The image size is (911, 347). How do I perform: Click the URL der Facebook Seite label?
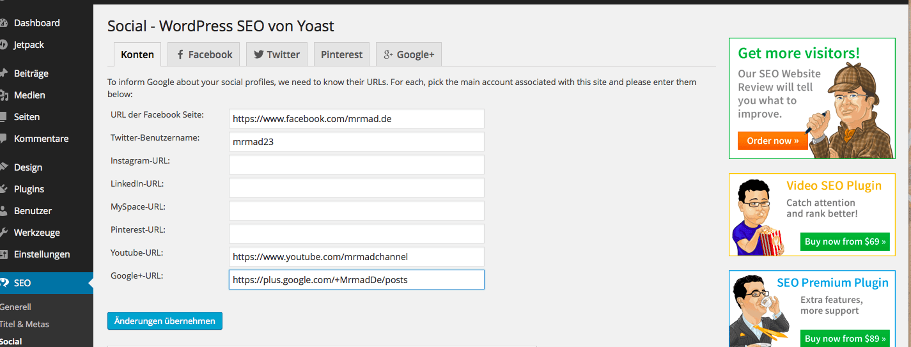pyautogui.click(x=157, y=114)
